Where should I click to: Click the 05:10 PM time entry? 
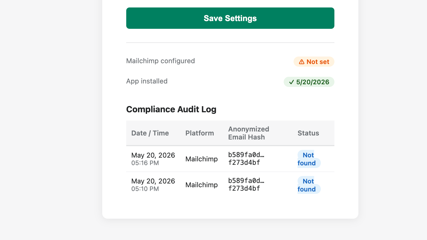click(x=145, y=189)
